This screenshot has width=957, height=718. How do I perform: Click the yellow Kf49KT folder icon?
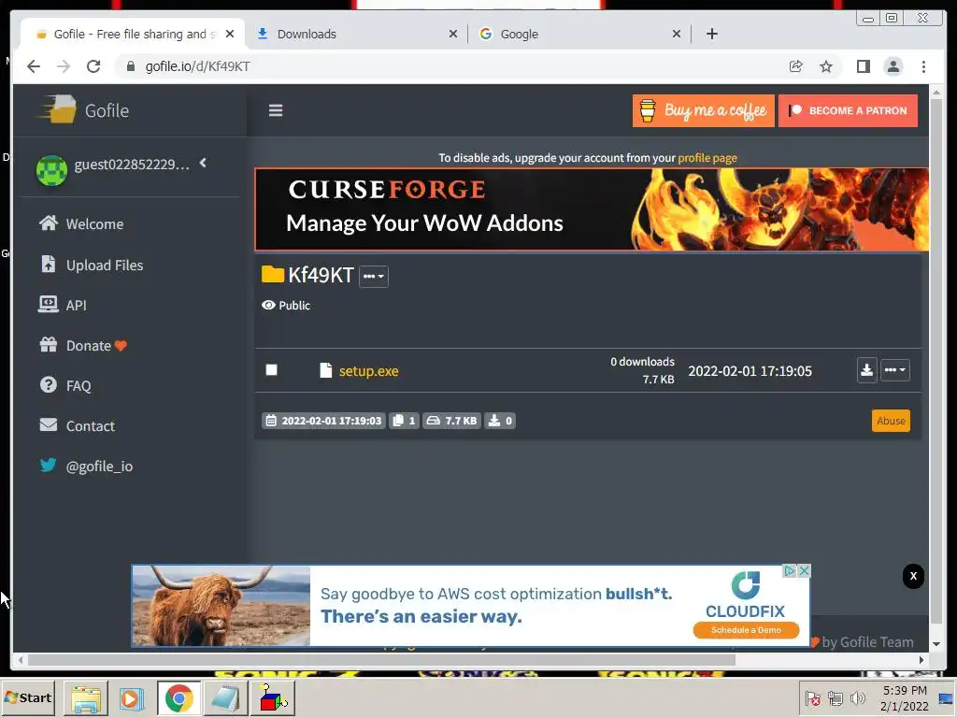tap(272, 274)
